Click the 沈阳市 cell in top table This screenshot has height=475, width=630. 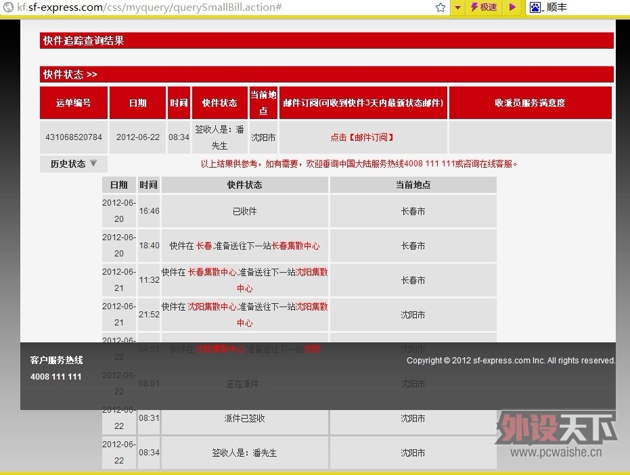click(263, 137)
